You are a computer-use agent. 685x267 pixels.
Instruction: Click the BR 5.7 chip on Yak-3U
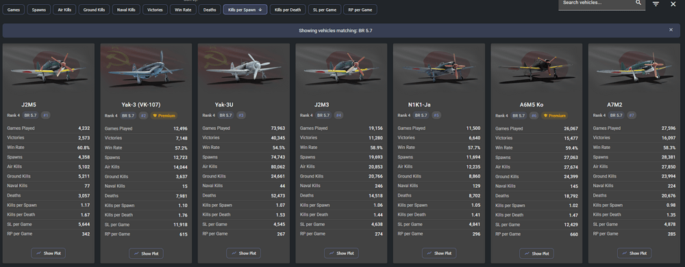click(225, 115)
